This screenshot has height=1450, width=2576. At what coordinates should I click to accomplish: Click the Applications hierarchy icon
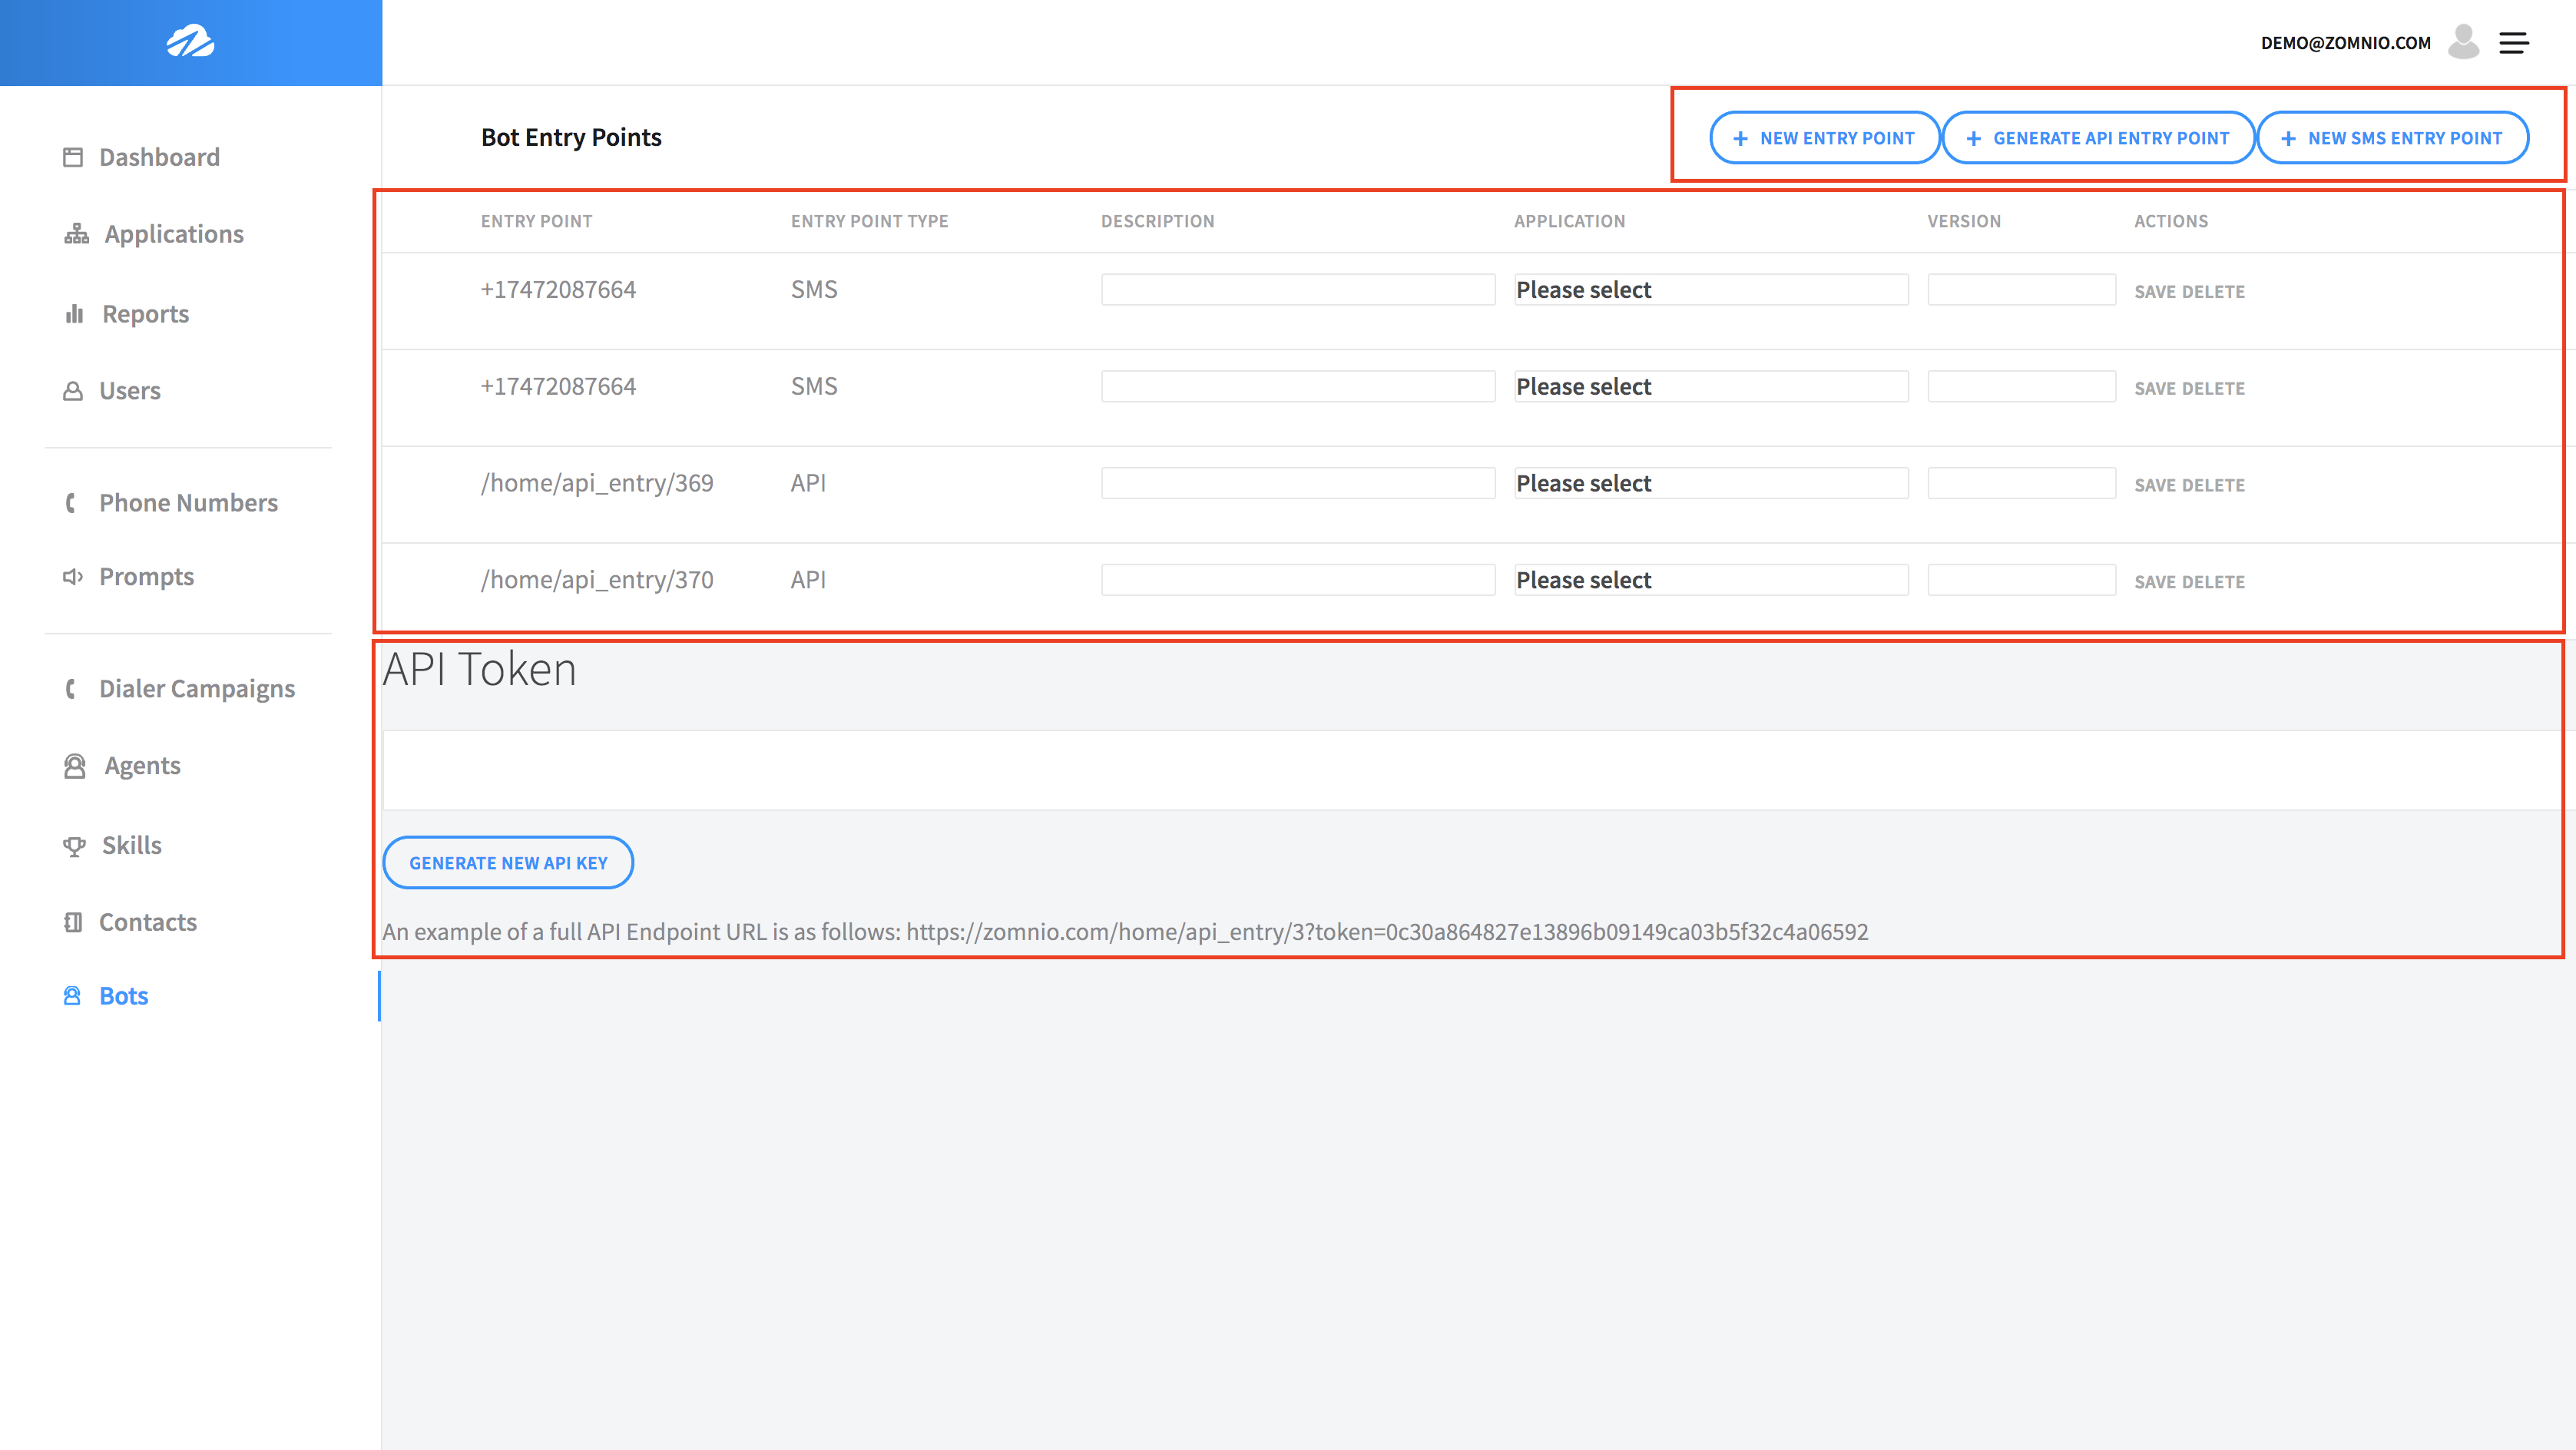[76, 234]
